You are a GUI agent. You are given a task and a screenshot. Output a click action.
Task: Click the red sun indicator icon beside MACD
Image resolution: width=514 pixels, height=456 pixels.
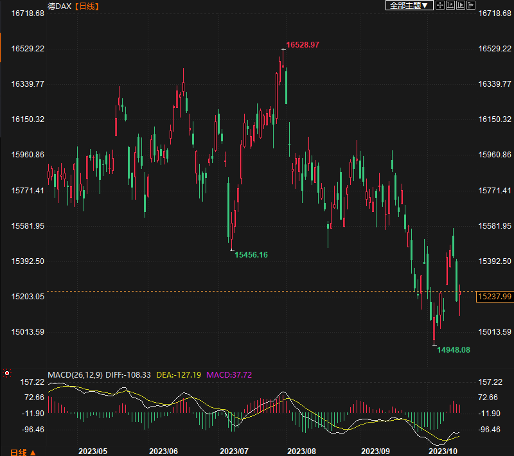coord(7,373)
